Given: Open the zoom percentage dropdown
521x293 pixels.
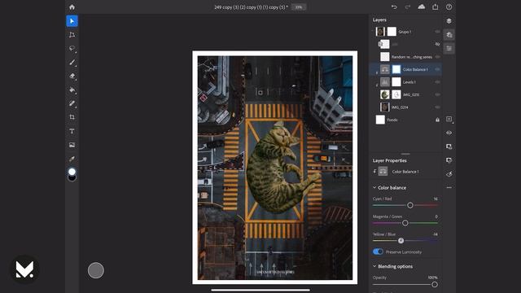Looking at the screenshot, I should click(x=299, y=7).
